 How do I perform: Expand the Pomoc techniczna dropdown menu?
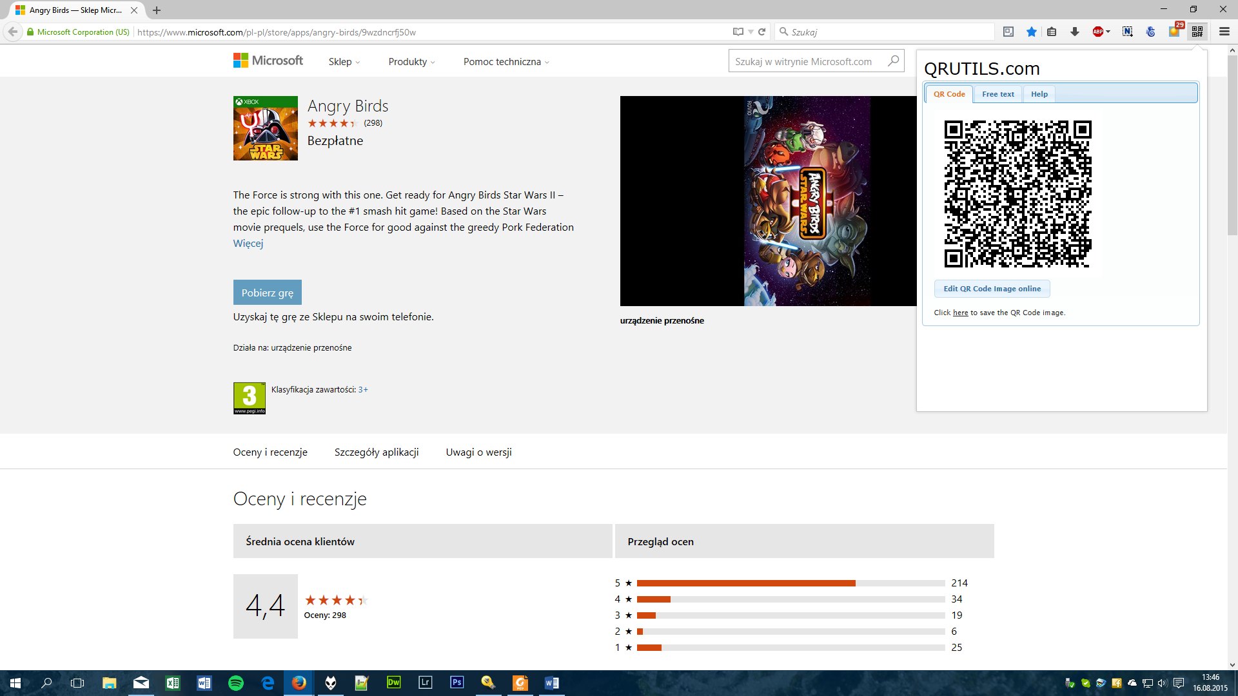(506, 62)
